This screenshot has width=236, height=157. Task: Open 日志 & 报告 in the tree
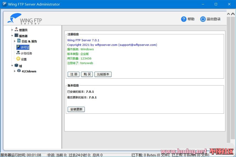(x=29, y=41)
